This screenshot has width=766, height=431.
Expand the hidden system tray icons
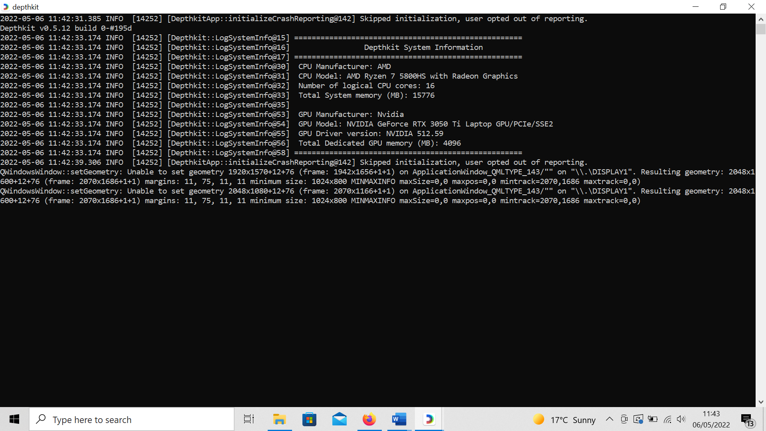coord(609,419)
